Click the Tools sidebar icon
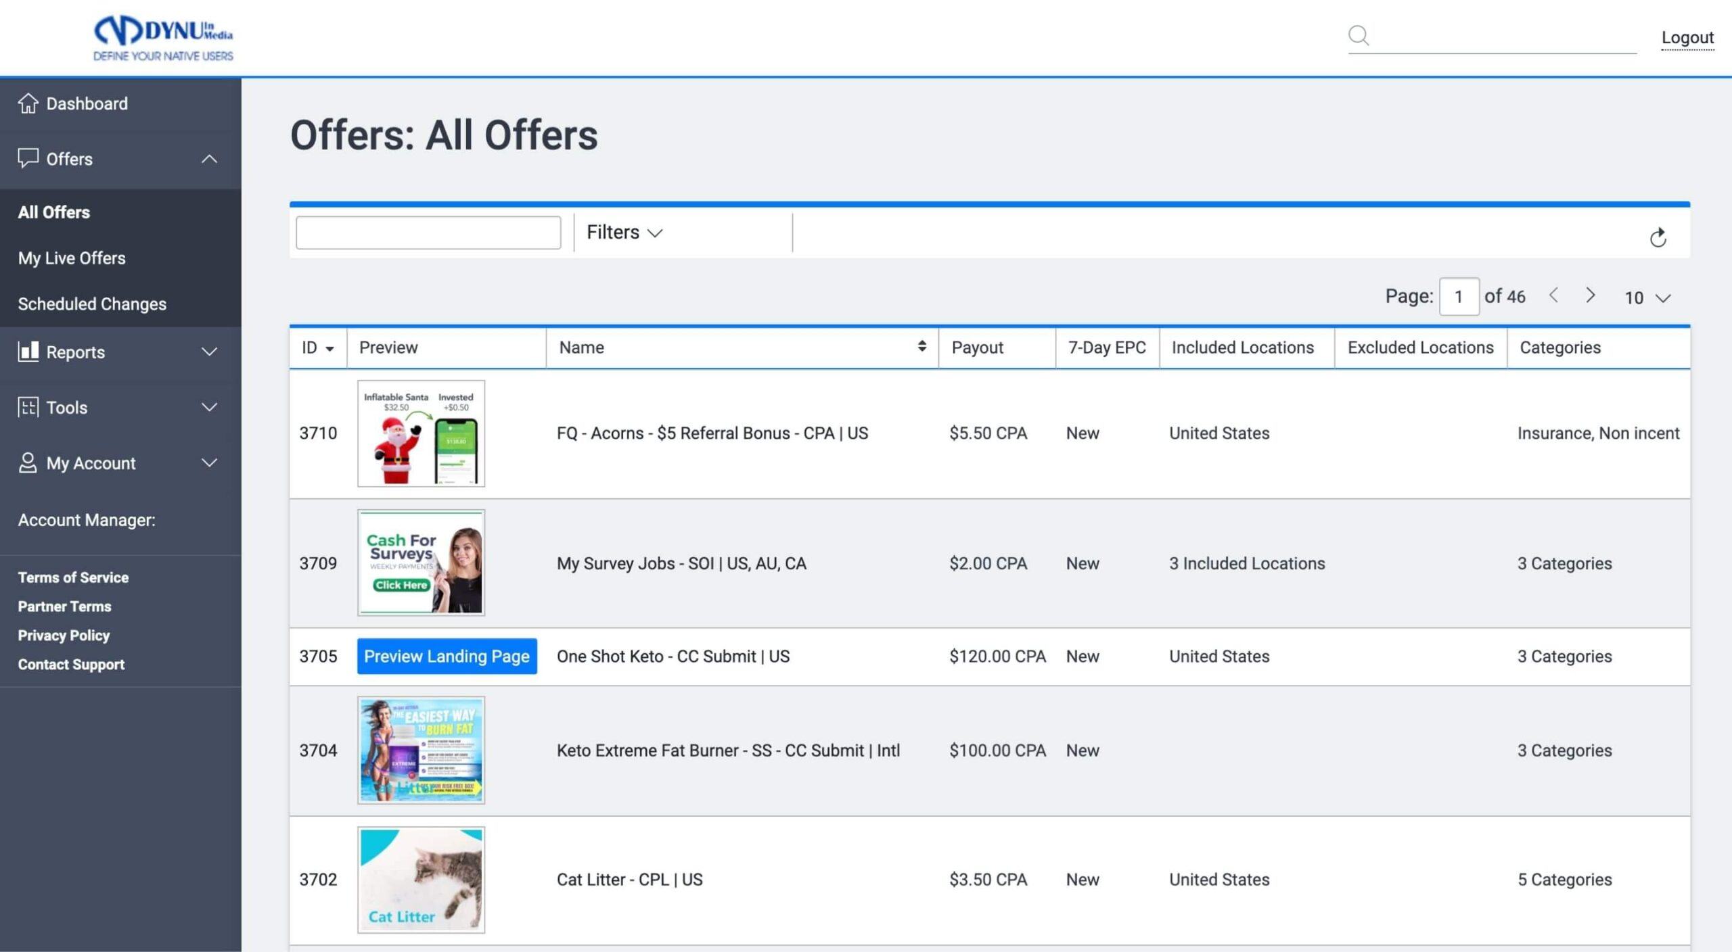The height and width of the screenshot is (952, 1732). point(28,407)
